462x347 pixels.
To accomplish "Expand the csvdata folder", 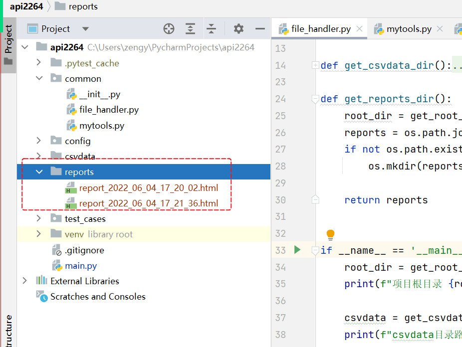I will point(38,155).
